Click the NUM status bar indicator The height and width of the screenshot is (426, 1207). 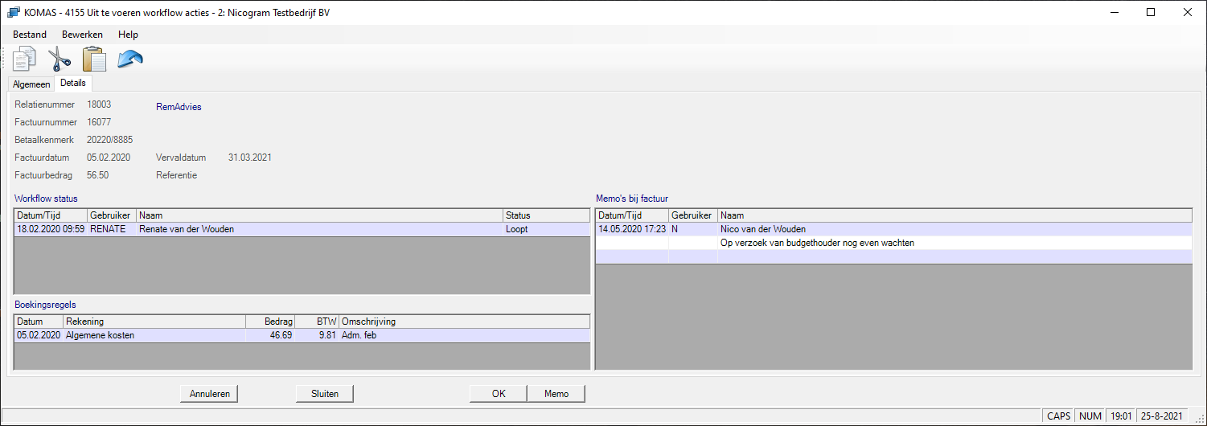tap(1090, 416)
